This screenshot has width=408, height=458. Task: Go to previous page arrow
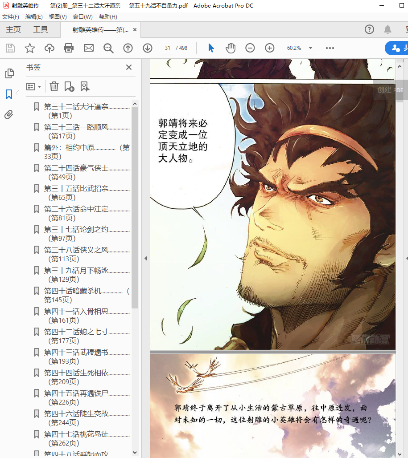tap(128, 48)
